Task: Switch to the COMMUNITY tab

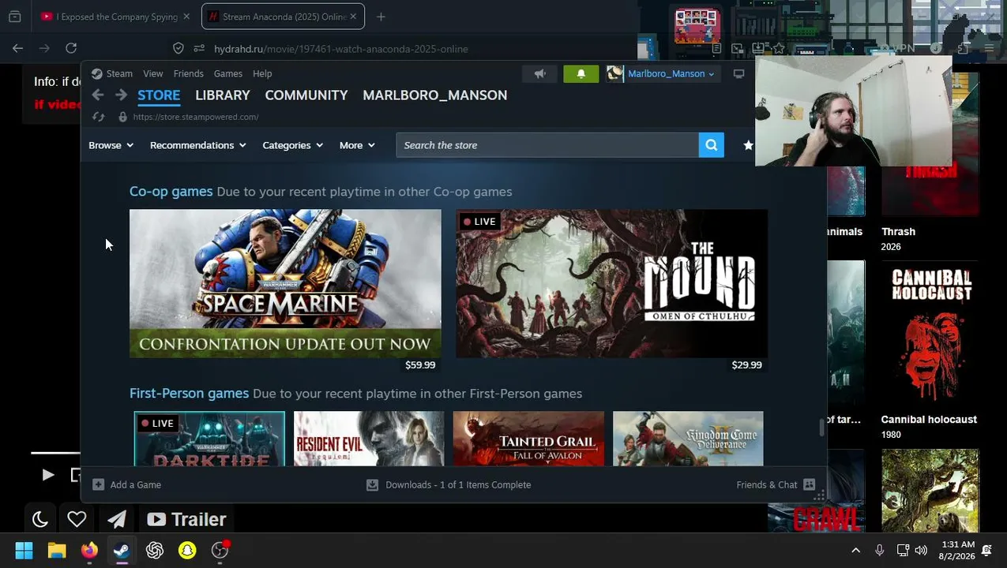Action: point(306,95)
